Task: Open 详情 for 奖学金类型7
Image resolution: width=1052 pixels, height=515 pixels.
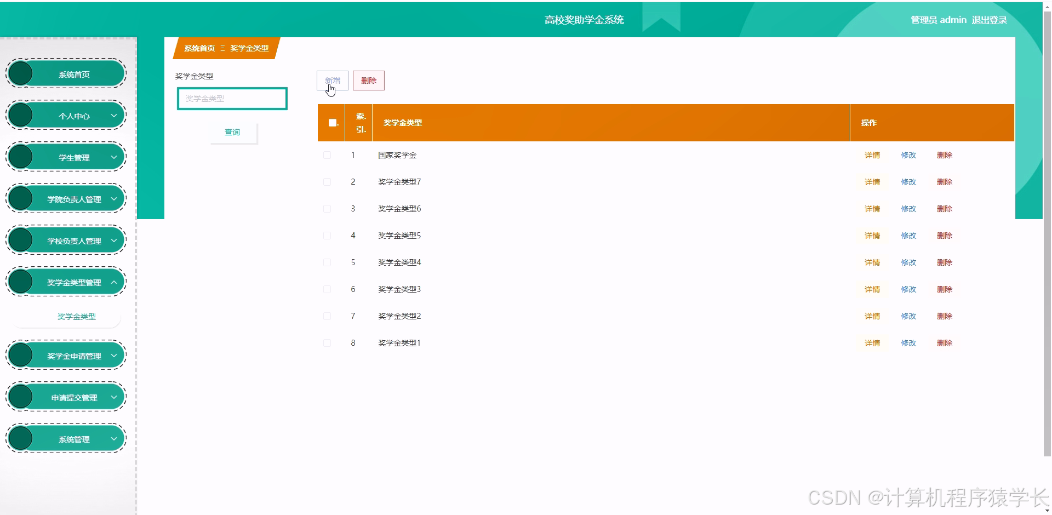Action: 872,182
